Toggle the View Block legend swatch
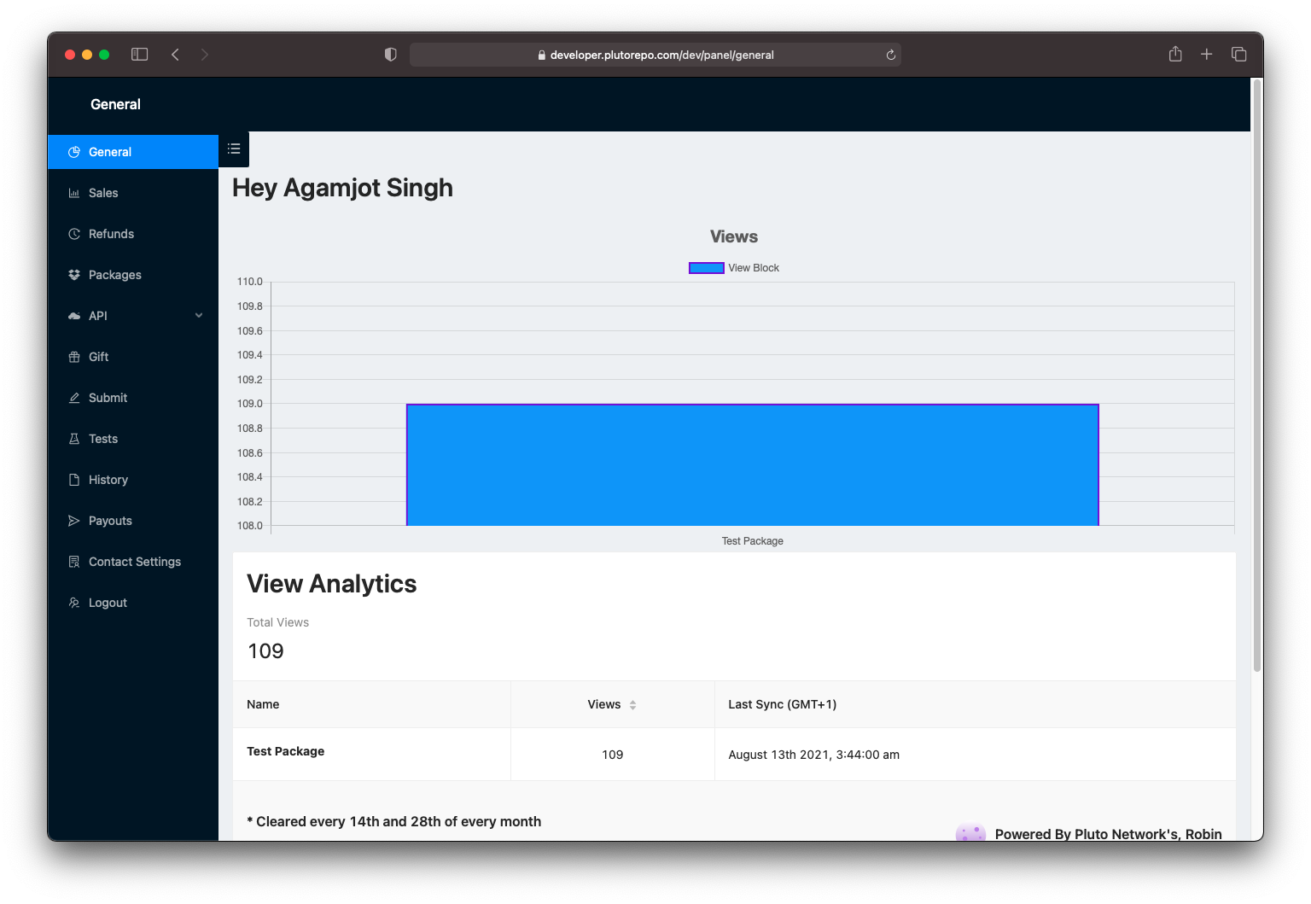 pos(707,268)
